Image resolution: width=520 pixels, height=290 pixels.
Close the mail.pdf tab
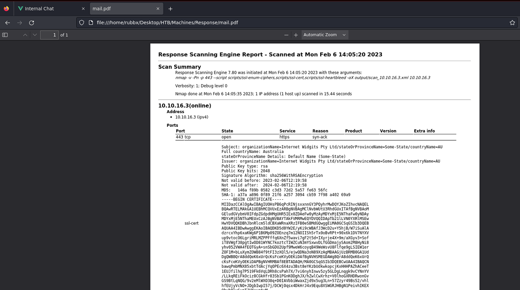point(158,9)
